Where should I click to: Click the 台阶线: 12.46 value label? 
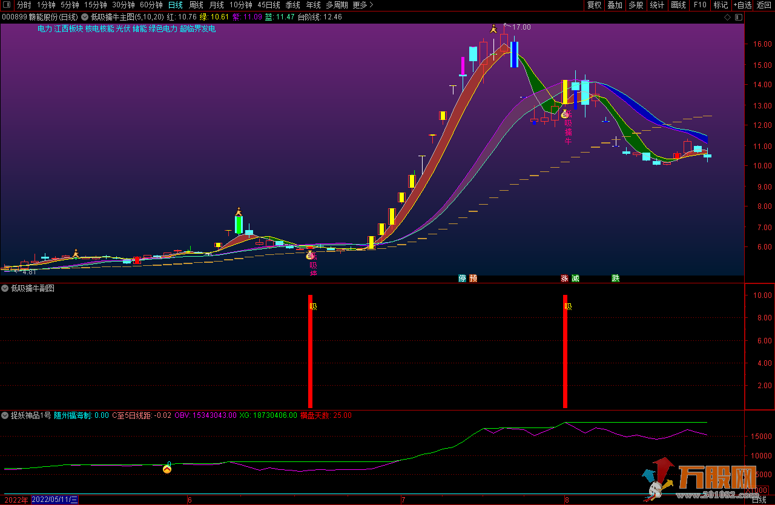320,17
